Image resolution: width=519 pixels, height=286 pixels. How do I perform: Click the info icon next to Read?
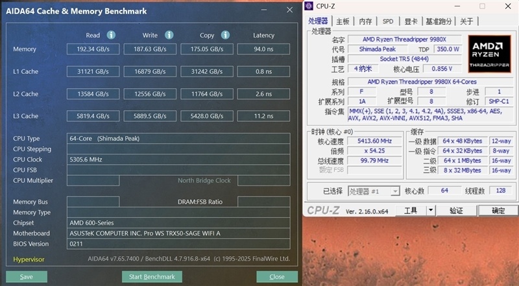111,35
